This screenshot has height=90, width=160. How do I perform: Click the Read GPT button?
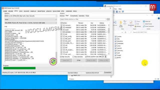click(x=66, y=60)
